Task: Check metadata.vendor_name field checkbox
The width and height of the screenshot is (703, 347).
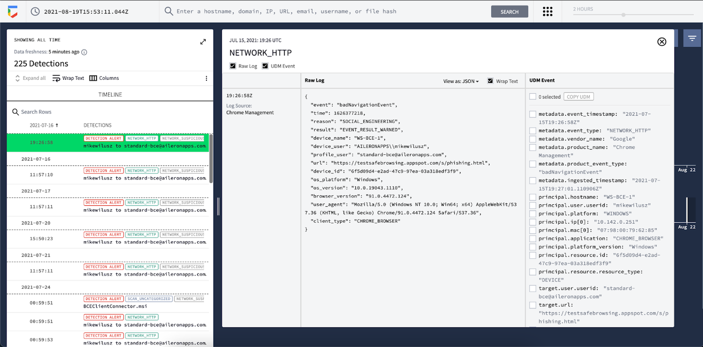Action: 533,139
